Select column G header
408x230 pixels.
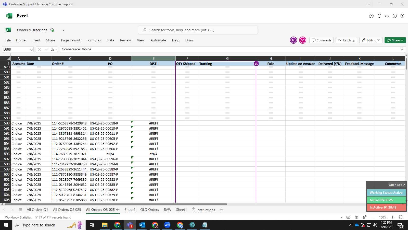pyautogui.click(x=227, y=59)
